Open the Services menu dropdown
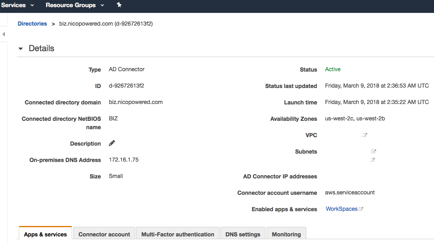 (x=18, y=5)
